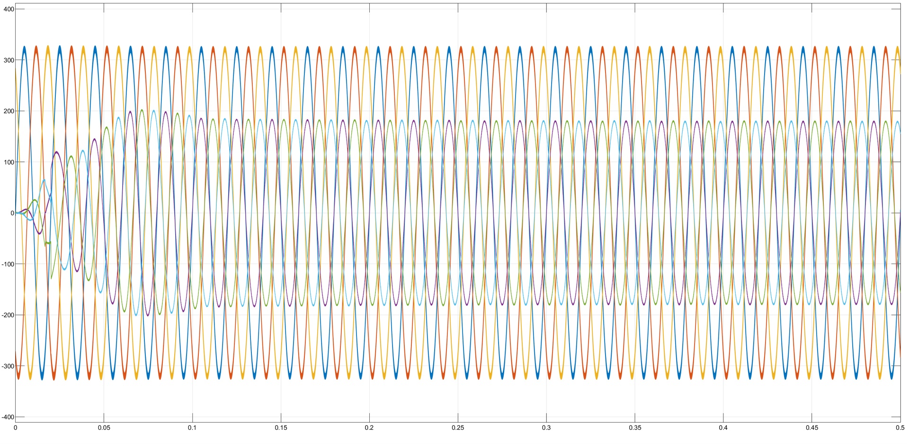
Task: Click the y-axis tick label -100
Action: 8,264
